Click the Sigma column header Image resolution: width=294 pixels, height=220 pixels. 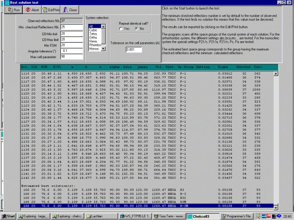[x=223, y=67]
